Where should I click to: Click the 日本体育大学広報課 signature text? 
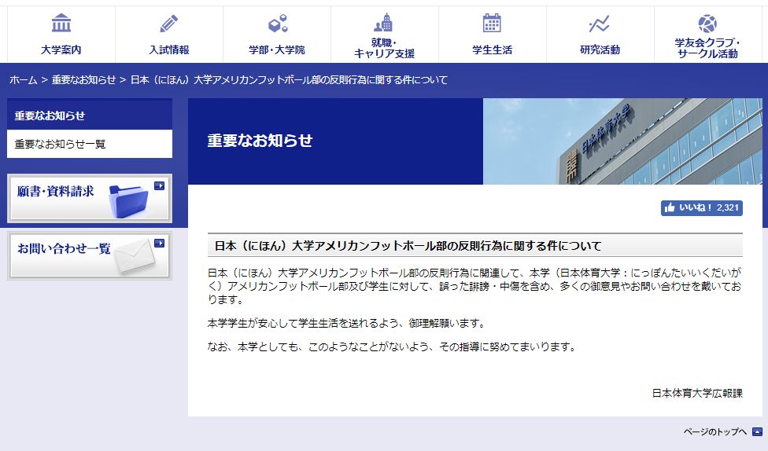(697, 393)
